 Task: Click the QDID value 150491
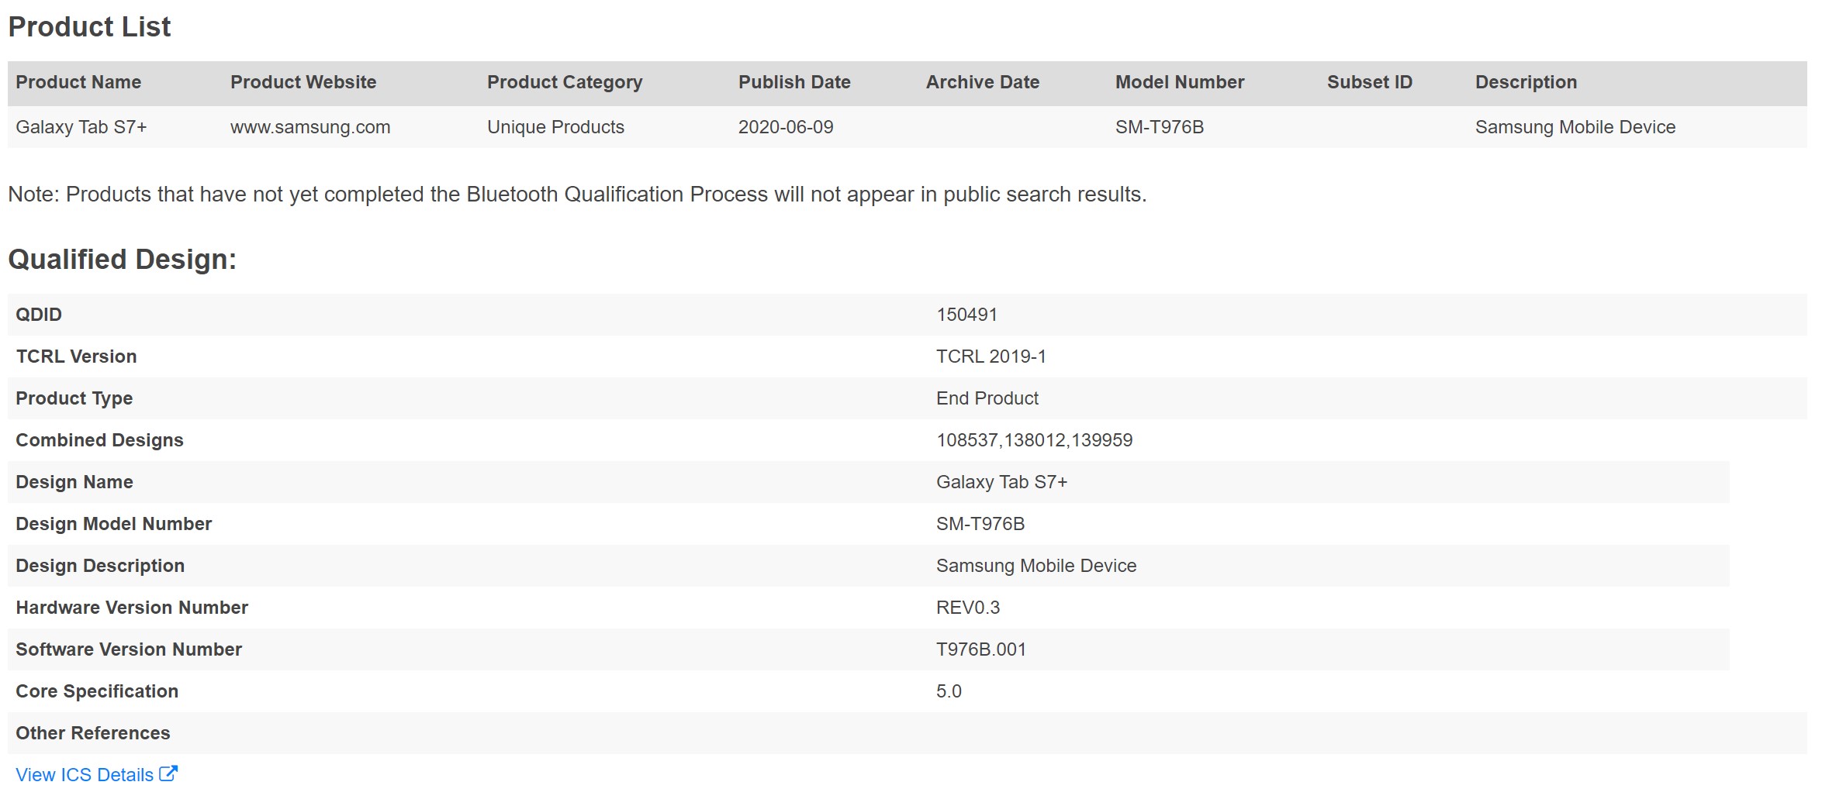click(966, 315)
